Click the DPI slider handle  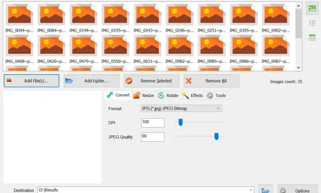[x=181, y=122]
